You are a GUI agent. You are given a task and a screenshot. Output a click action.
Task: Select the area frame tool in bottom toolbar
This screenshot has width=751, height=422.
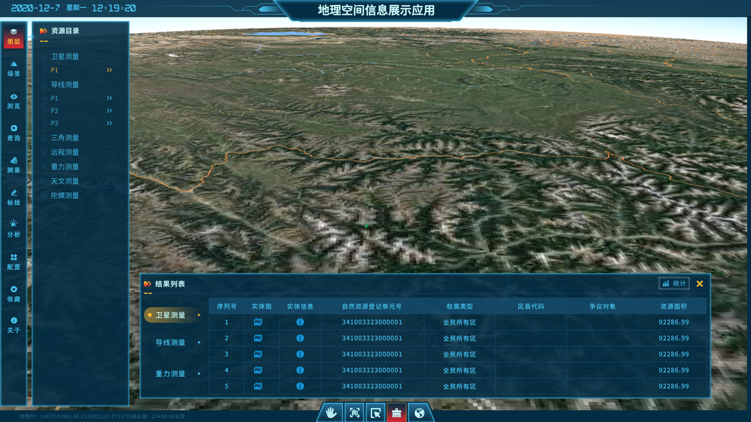click(x=355, y=412)
